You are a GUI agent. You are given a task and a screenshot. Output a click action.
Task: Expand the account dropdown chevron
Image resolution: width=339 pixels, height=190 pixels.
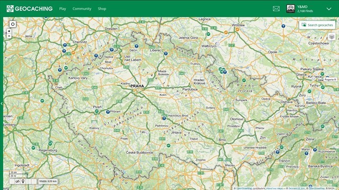[329, 9]
